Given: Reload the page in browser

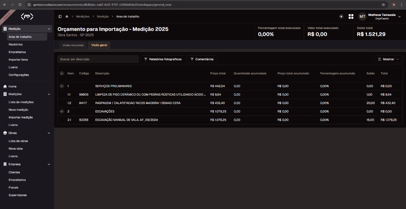Looking at the screenshot, I should click(20, 5).
